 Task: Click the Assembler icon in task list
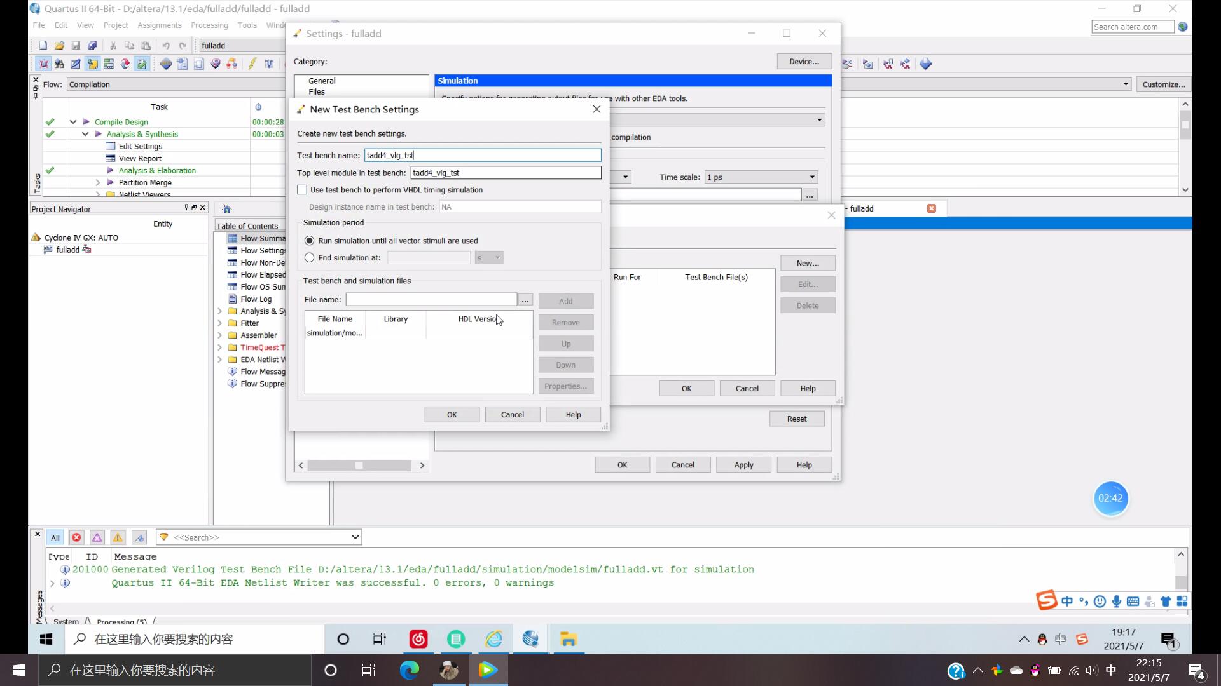pyautogui.click(x=234, y=334)
